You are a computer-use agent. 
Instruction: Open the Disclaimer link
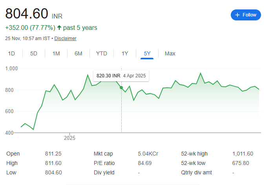click(65, 38)
